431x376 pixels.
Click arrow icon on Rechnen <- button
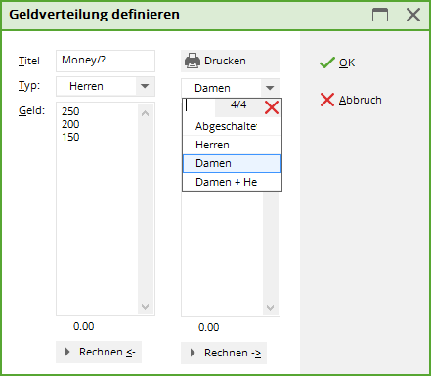coord(67,352)
